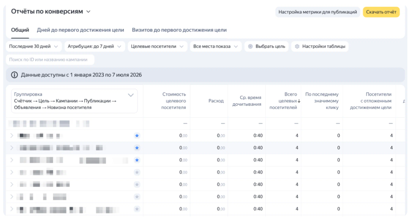Viewport: 411px width, 223px height.
Task: Open Визитов до первого достижения цели tab
Action: point(179,30)
